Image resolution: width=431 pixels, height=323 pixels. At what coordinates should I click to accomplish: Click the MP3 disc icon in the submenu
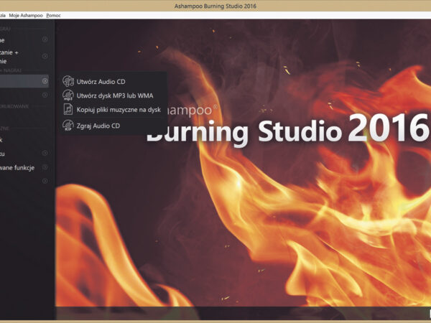(68, 95)
